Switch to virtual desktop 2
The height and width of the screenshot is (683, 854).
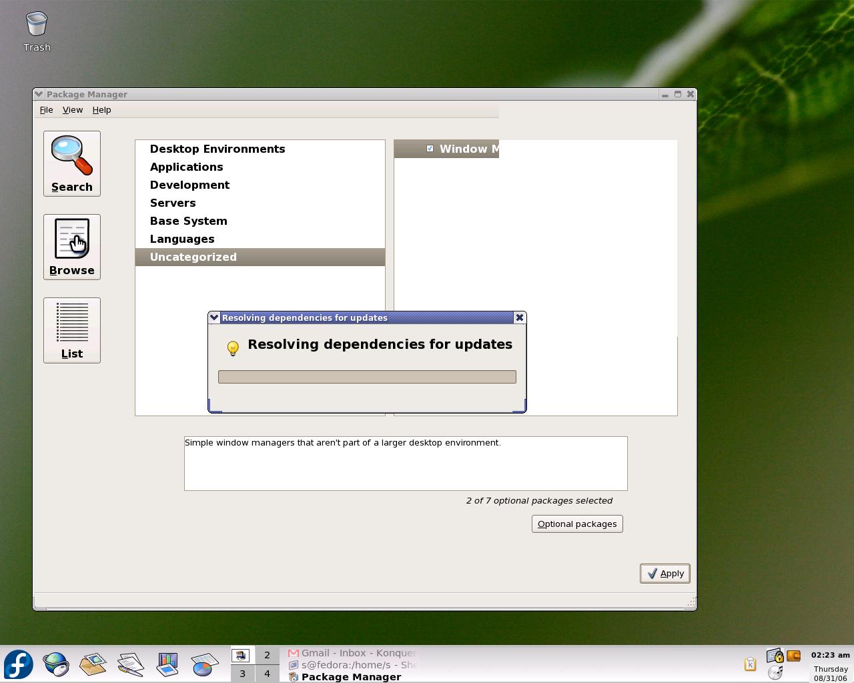[x=267, y=655]
